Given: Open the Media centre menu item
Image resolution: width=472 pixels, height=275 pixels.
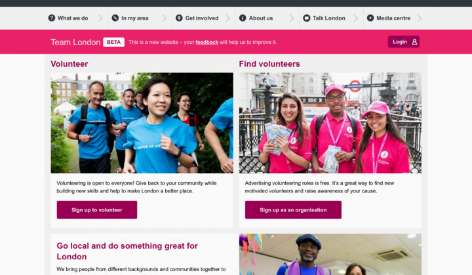Looking at the screenshot, I should [393, 18].
